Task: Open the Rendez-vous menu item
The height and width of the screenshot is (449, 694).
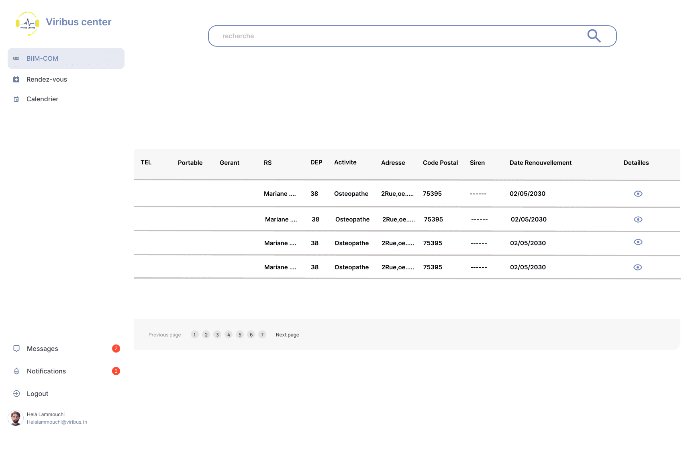Action: (47, 79)
